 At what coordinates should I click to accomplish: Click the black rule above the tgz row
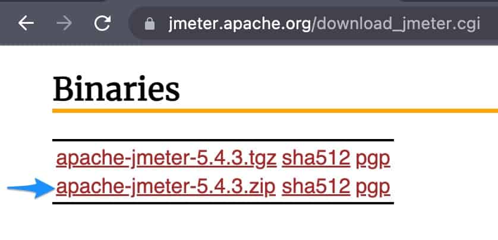point(223,141)
